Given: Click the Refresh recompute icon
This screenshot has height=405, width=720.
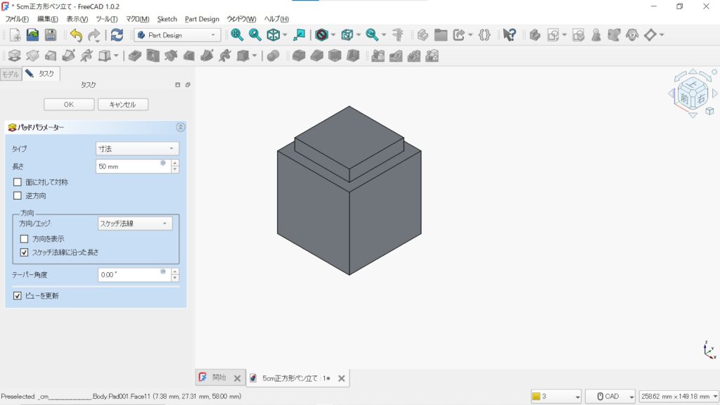Looking at the screenshot, I should point(117,34).
